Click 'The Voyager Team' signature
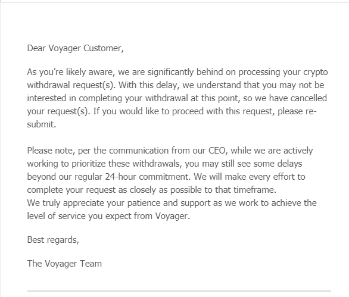349x297 pixels. click(x=64, y=264)
